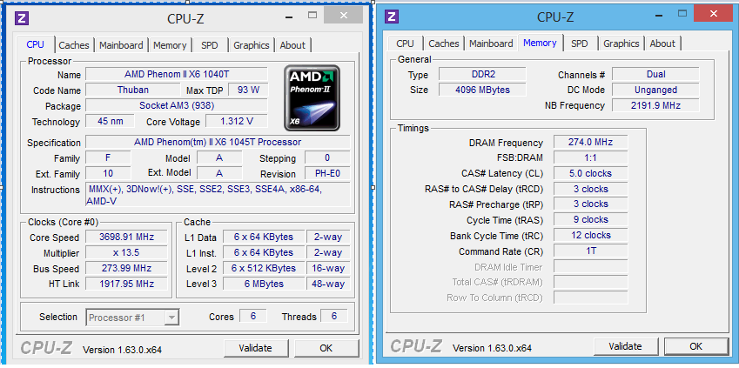Viewport: 739px width, 368px height.
Task: Minimize the left CPU-Z window
Action: click(x=288, y=17)
